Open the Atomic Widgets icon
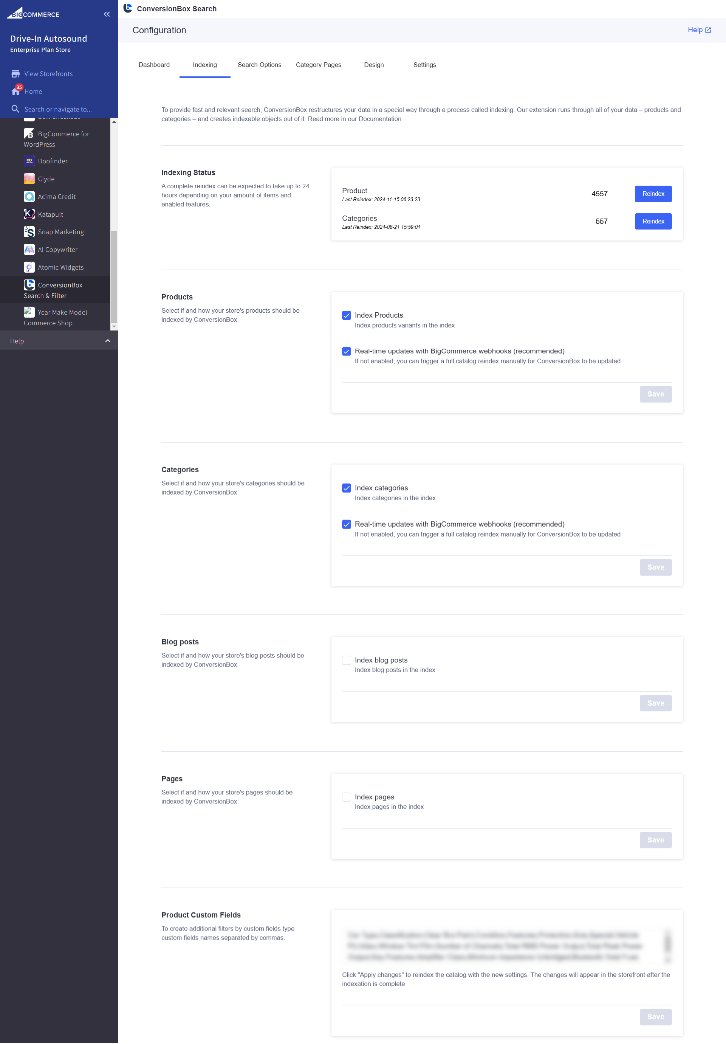 click(29, 267)
